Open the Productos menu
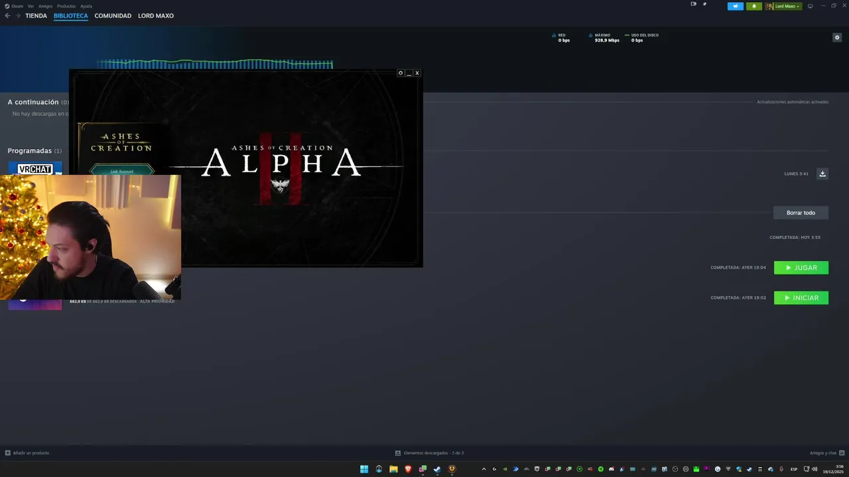 66,6
